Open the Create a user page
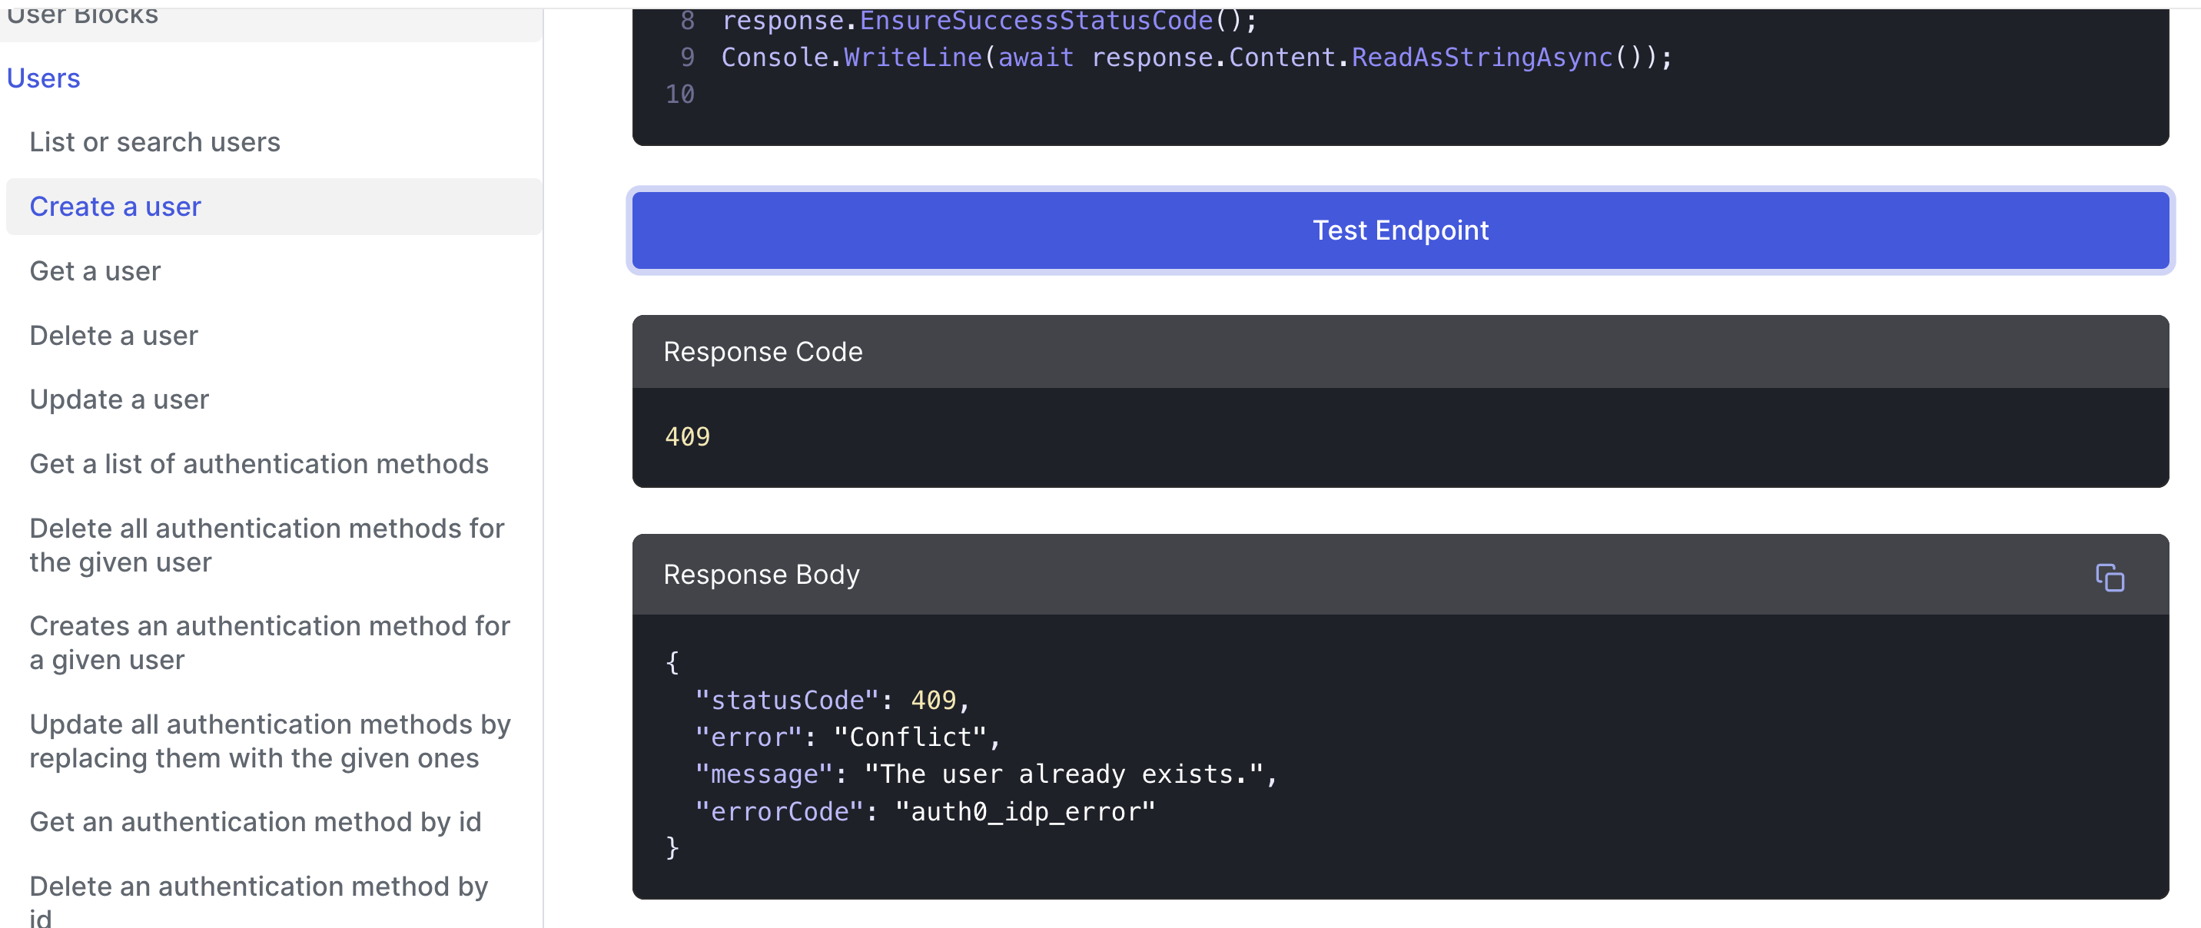The width and height of the screenshot is (2201, 928). tap(115, 207)
